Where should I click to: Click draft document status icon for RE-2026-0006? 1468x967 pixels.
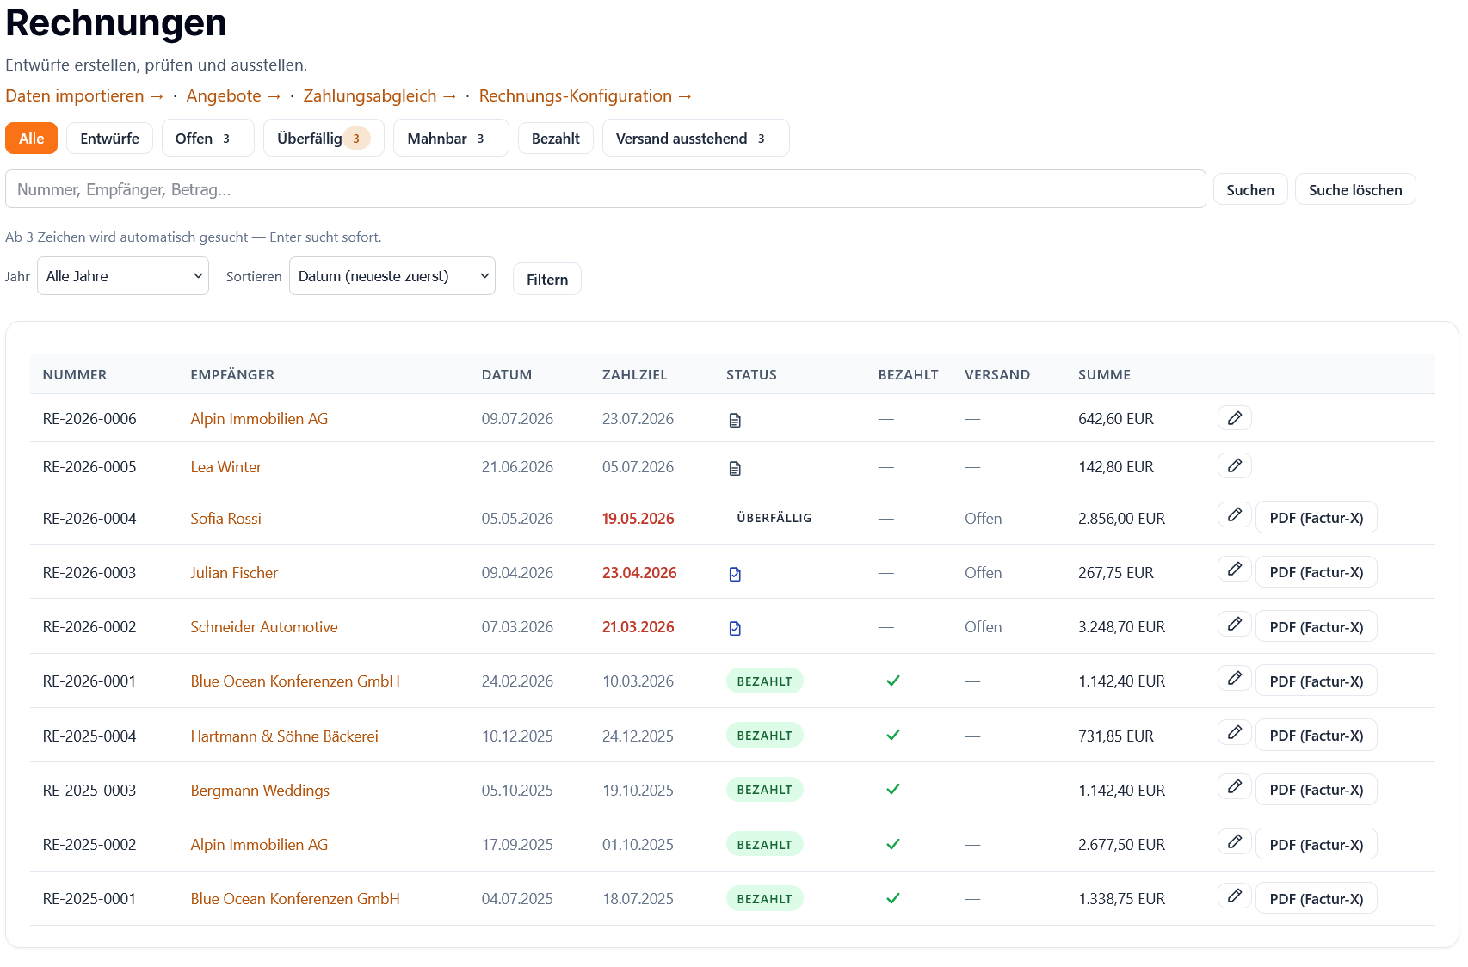point(735,420)
